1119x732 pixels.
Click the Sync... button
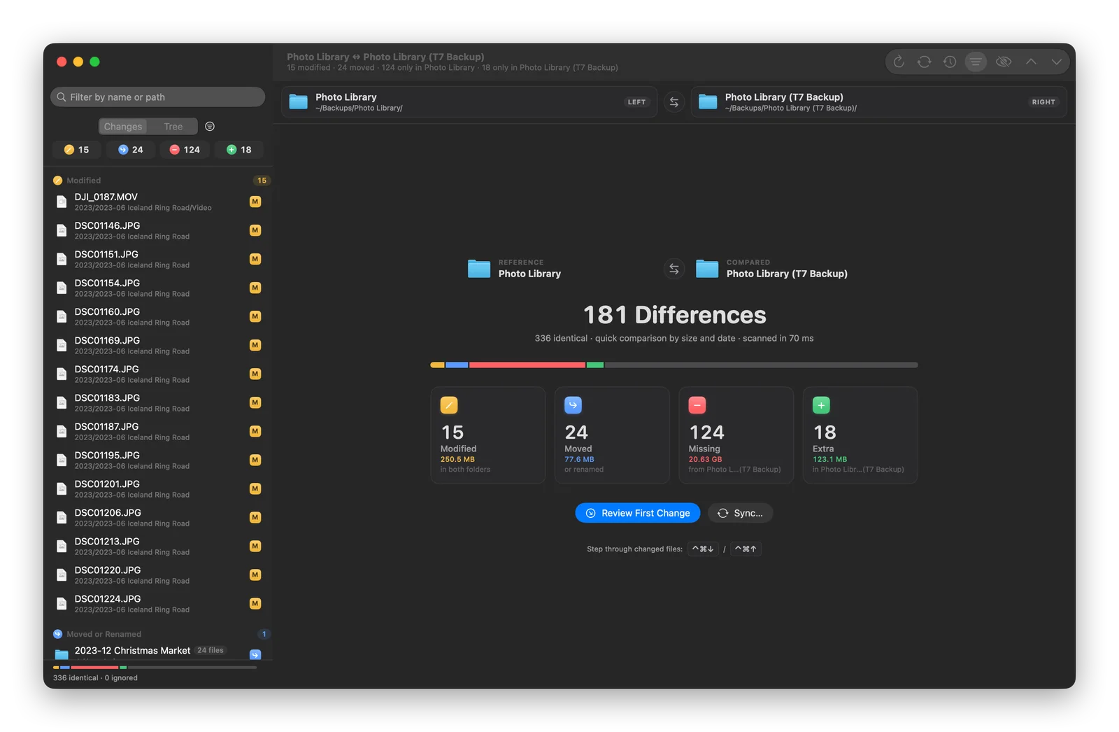coord(740,513)
